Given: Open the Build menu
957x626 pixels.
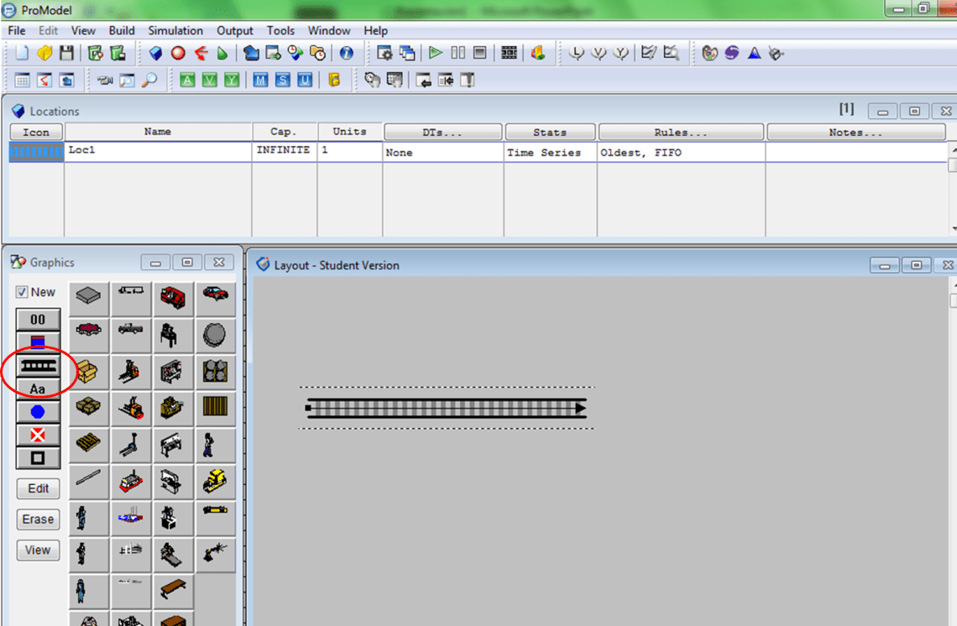Looking at the screenshot, I should click(x=122, y=30).
